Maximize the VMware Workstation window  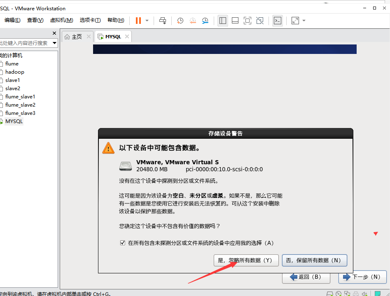pyautogui.click(x=374, y=8)
